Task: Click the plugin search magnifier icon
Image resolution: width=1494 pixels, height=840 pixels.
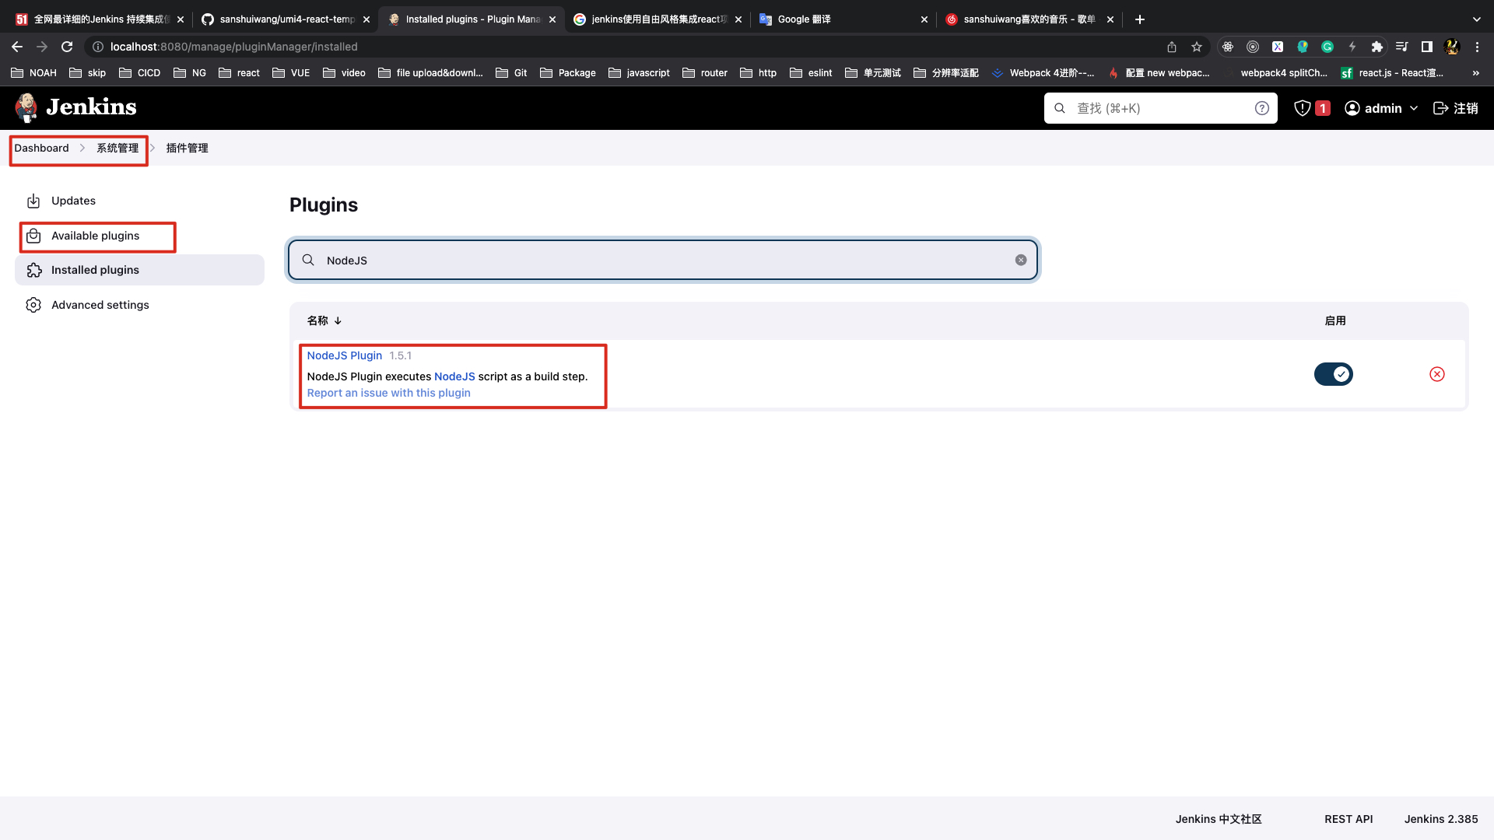Action: pos(308,260)
